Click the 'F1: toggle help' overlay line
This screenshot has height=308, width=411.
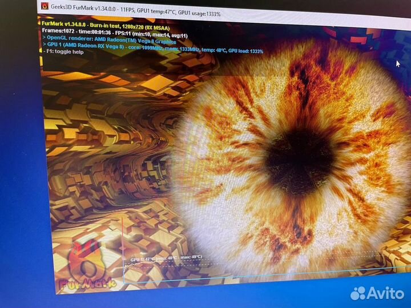point(63,51)
